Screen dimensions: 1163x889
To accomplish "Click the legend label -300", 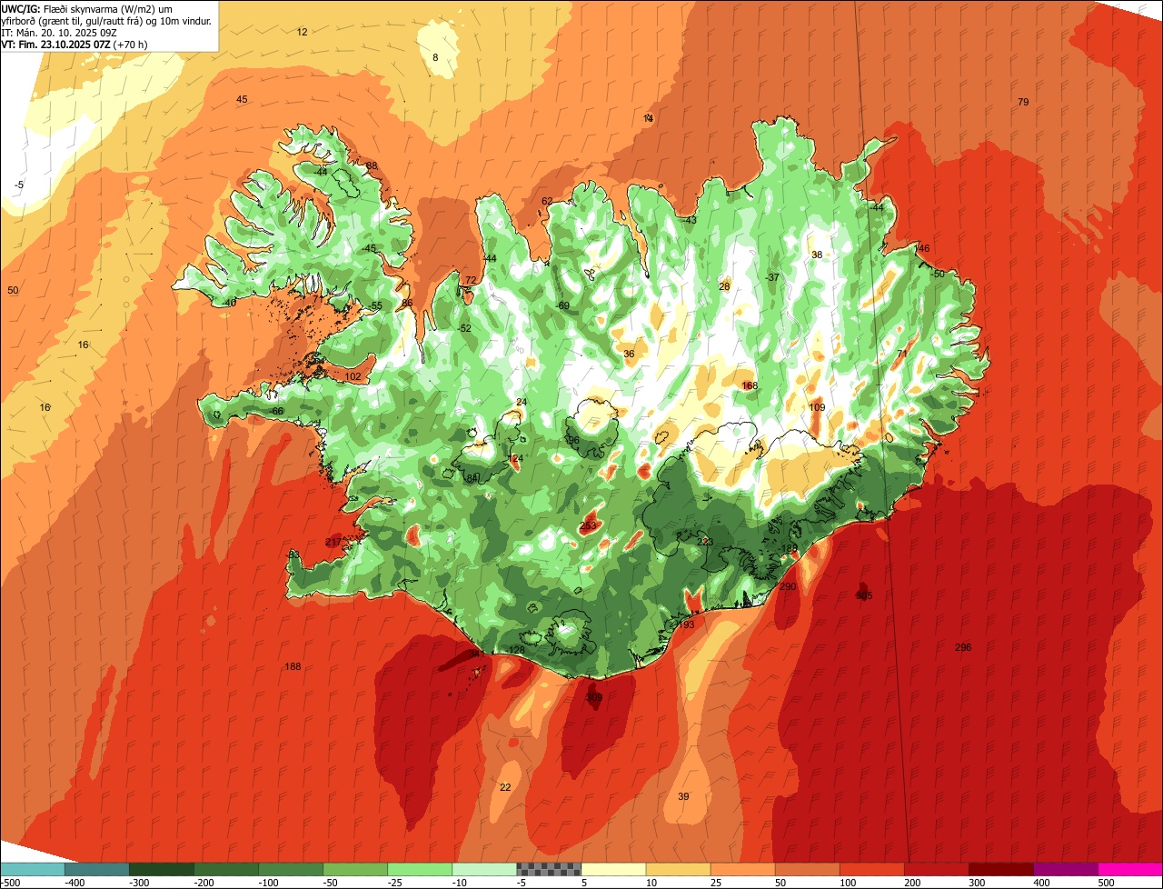I will pos(139,883).
